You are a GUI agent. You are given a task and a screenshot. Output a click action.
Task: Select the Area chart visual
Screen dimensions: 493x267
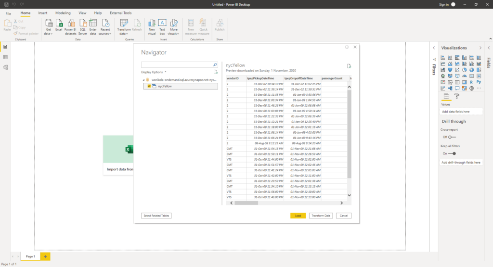pyautogui.click(x=450, y=64)
